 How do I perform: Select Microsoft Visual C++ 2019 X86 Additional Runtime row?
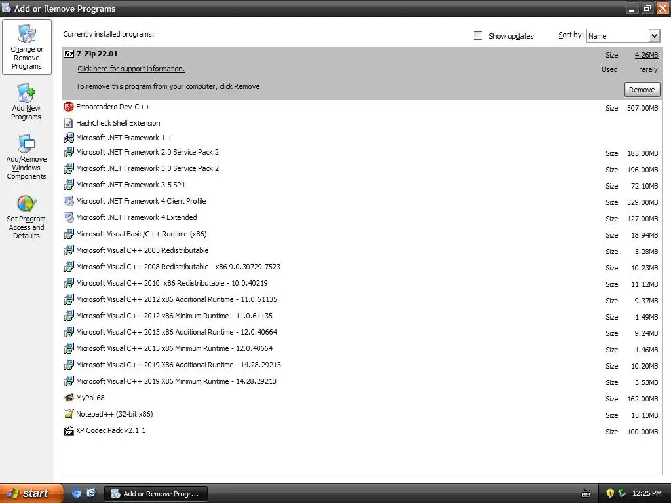pos(362,365)
